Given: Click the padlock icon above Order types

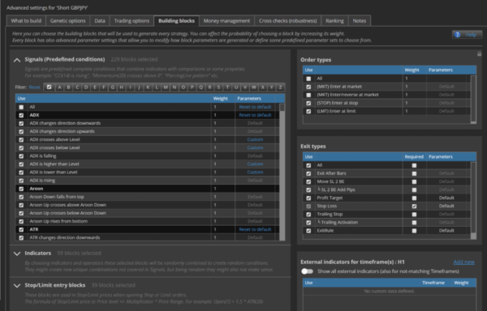Looking at the screenshot, I should (x=479, y=54).
